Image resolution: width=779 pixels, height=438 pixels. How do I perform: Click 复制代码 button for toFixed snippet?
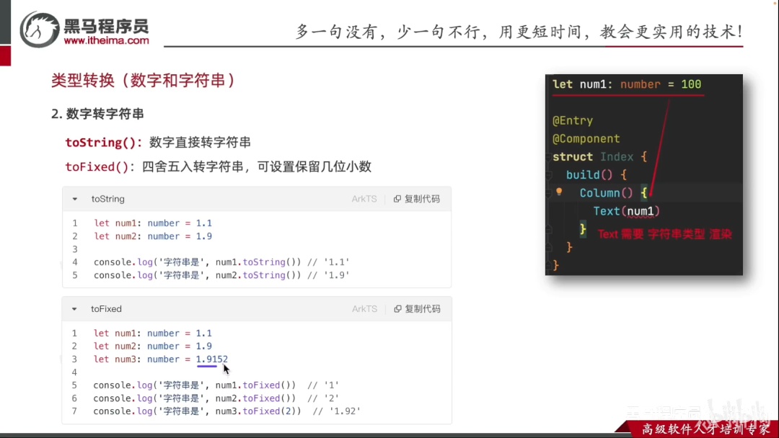(418, 309)
